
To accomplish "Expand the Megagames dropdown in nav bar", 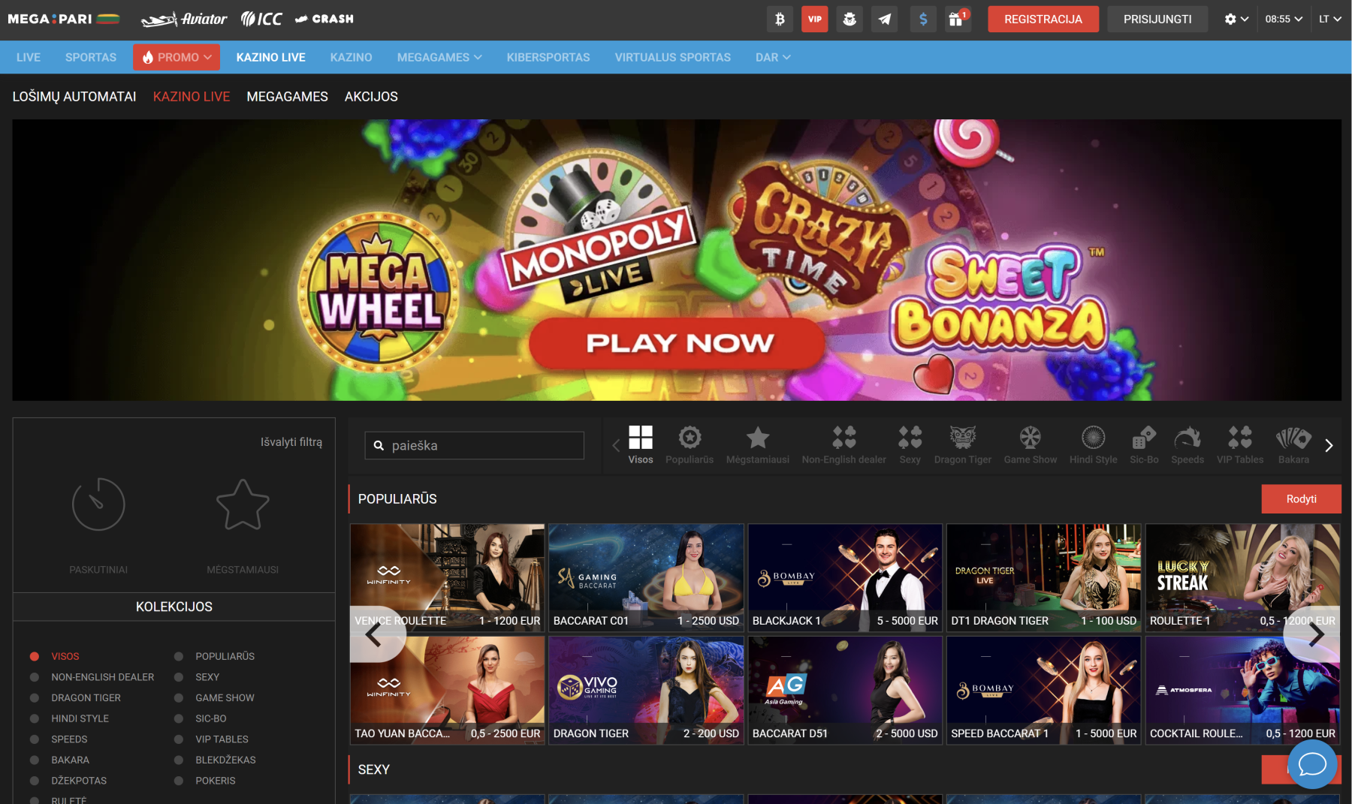I will pyautogui.click(x=439, y=57).
